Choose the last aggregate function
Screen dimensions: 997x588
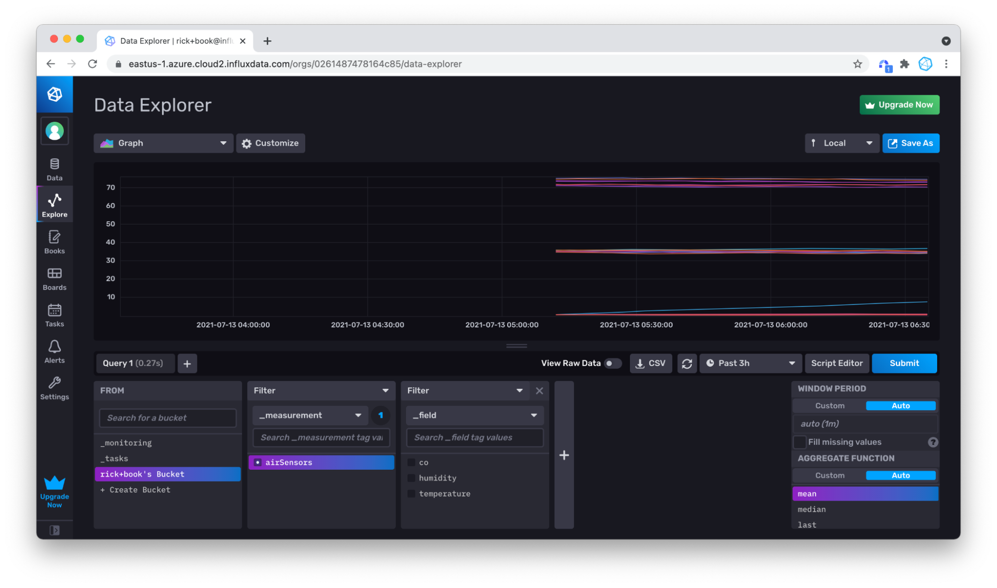click(865, 525)
